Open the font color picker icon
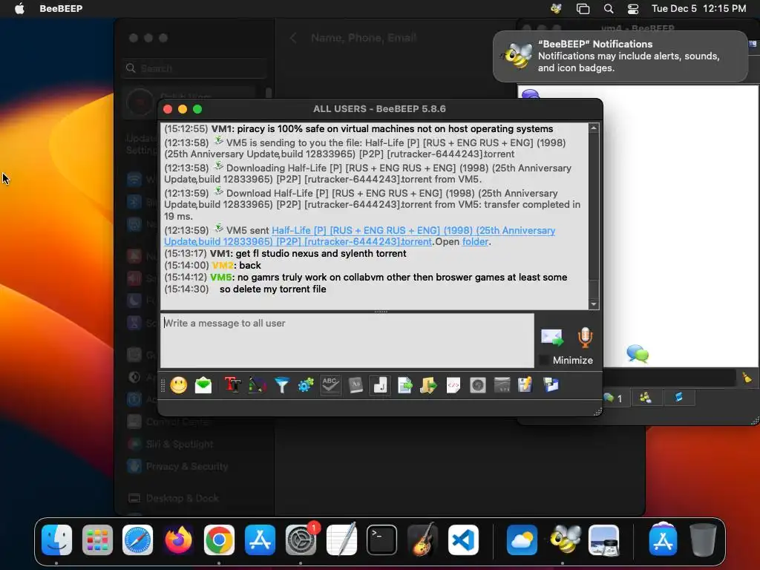The image size is (760, 570). pyautogui.click(x=258, y=385)
